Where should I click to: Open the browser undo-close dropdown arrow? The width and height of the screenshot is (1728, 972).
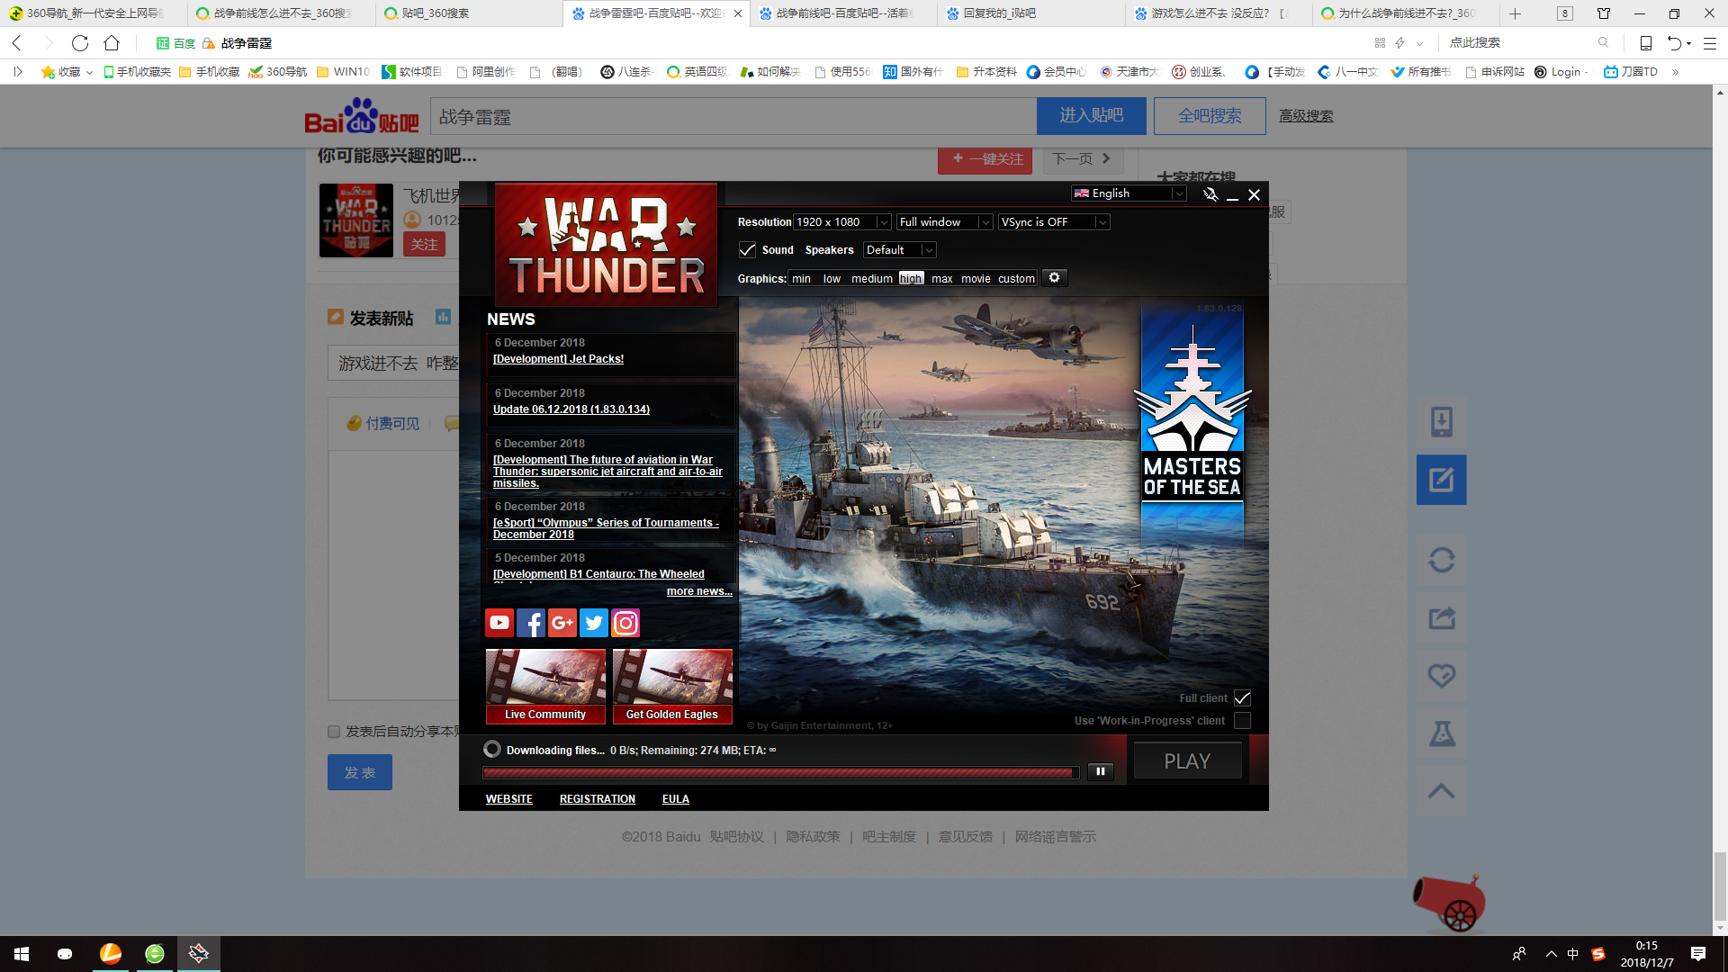click(1688, 43)
